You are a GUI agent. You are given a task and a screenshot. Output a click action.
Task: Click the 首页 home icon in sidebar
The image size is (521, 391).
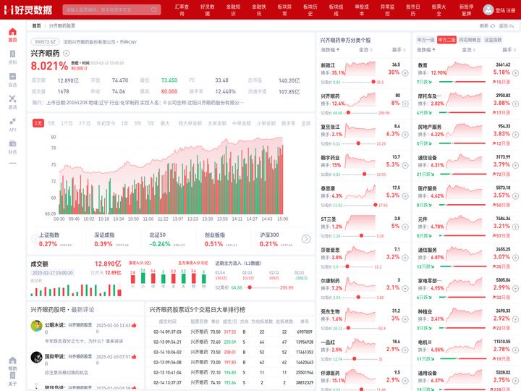coord(12,32)
